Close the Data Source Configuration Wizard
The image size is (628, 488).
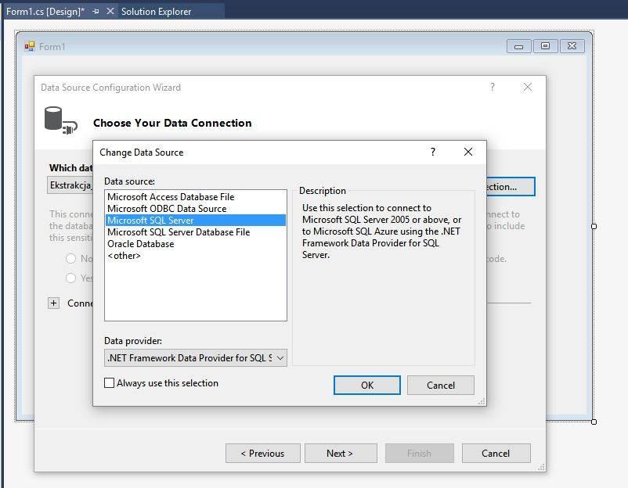point(528,87)
